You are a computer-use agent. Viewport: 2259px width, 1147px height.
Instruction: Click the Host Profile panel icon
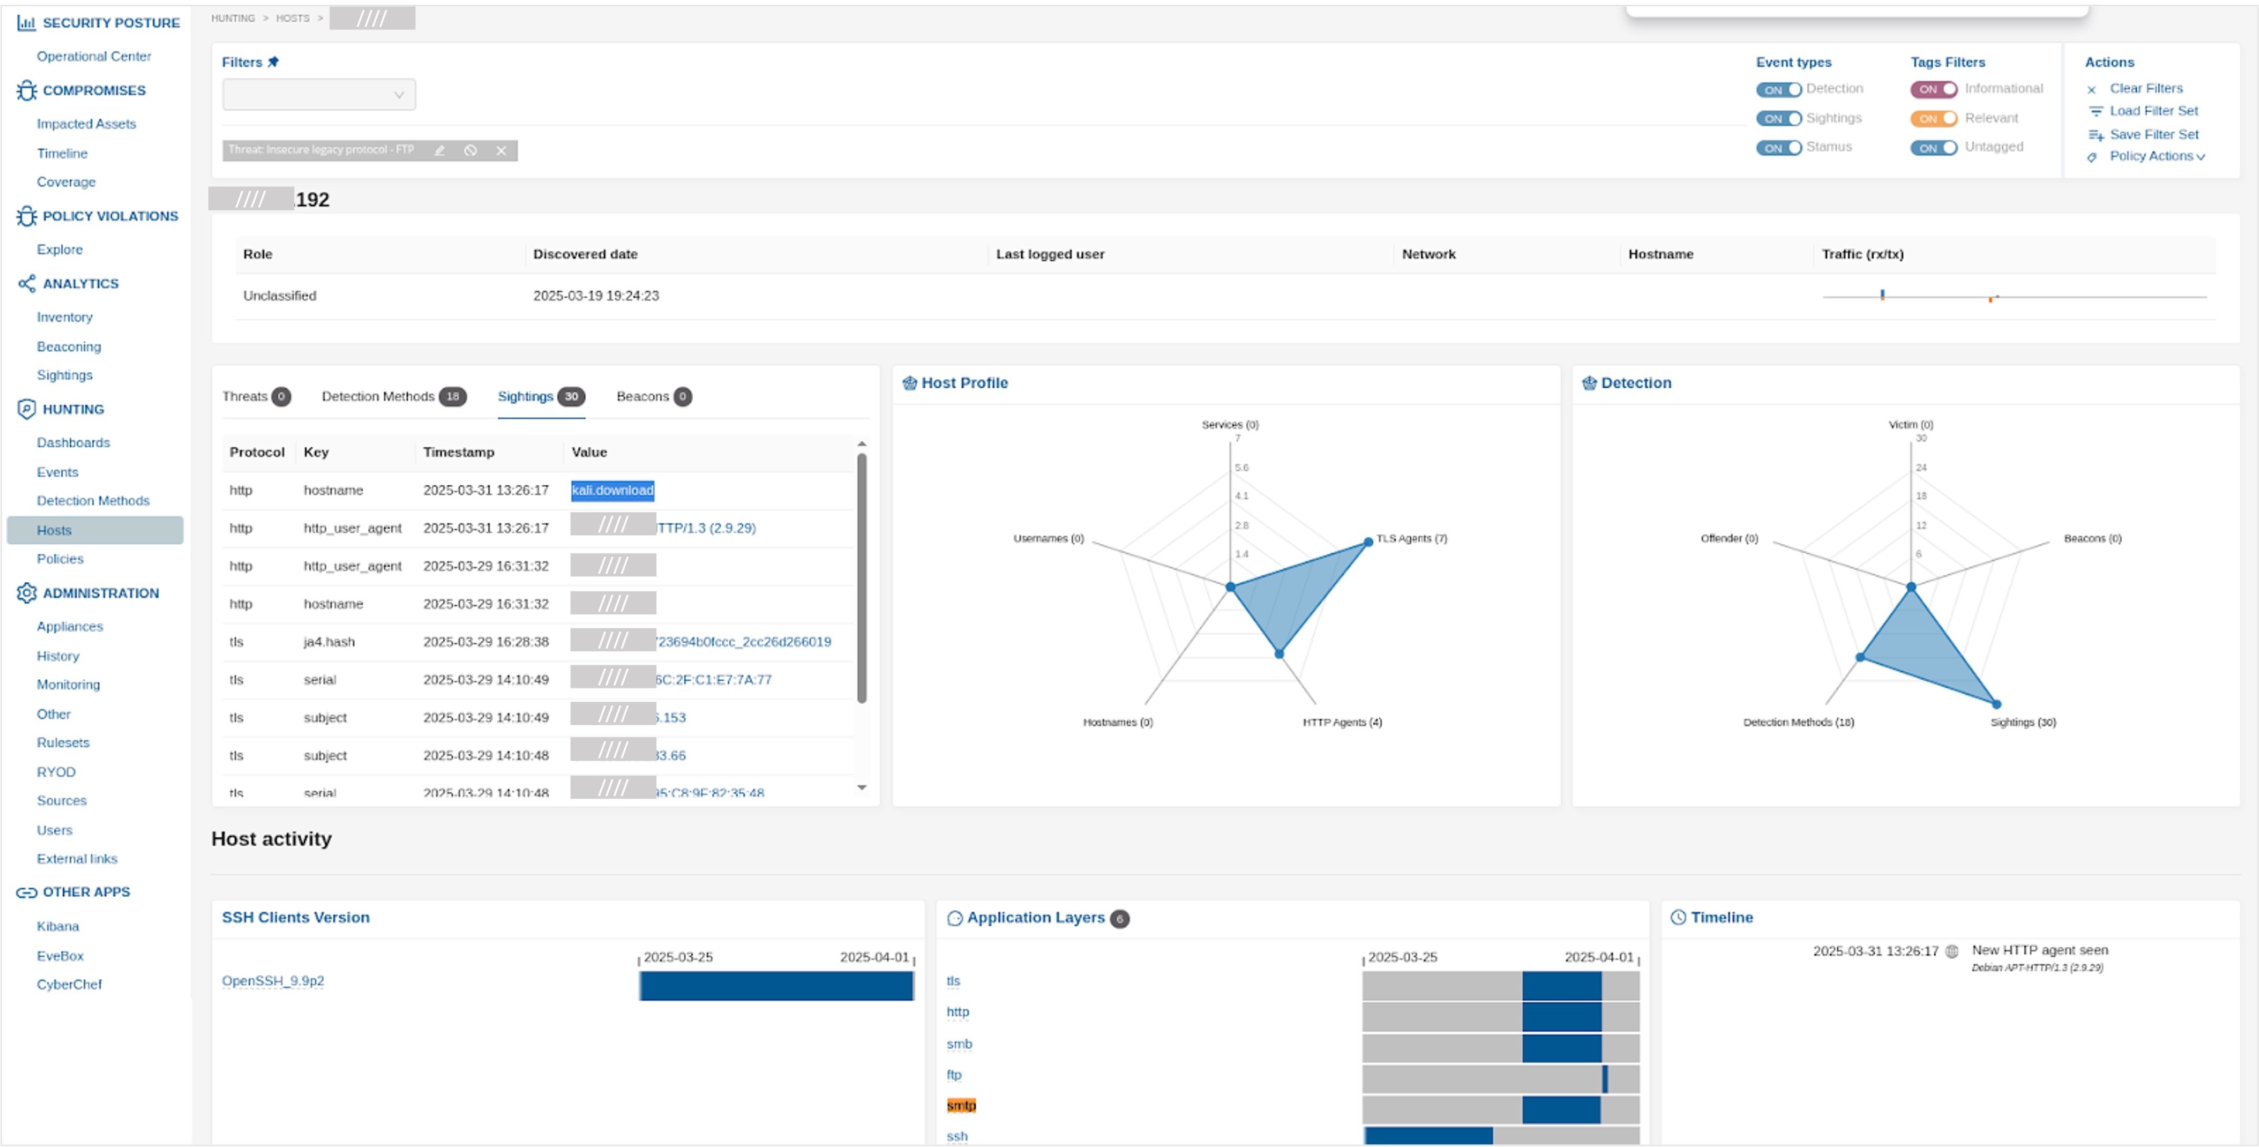(910, 382)
